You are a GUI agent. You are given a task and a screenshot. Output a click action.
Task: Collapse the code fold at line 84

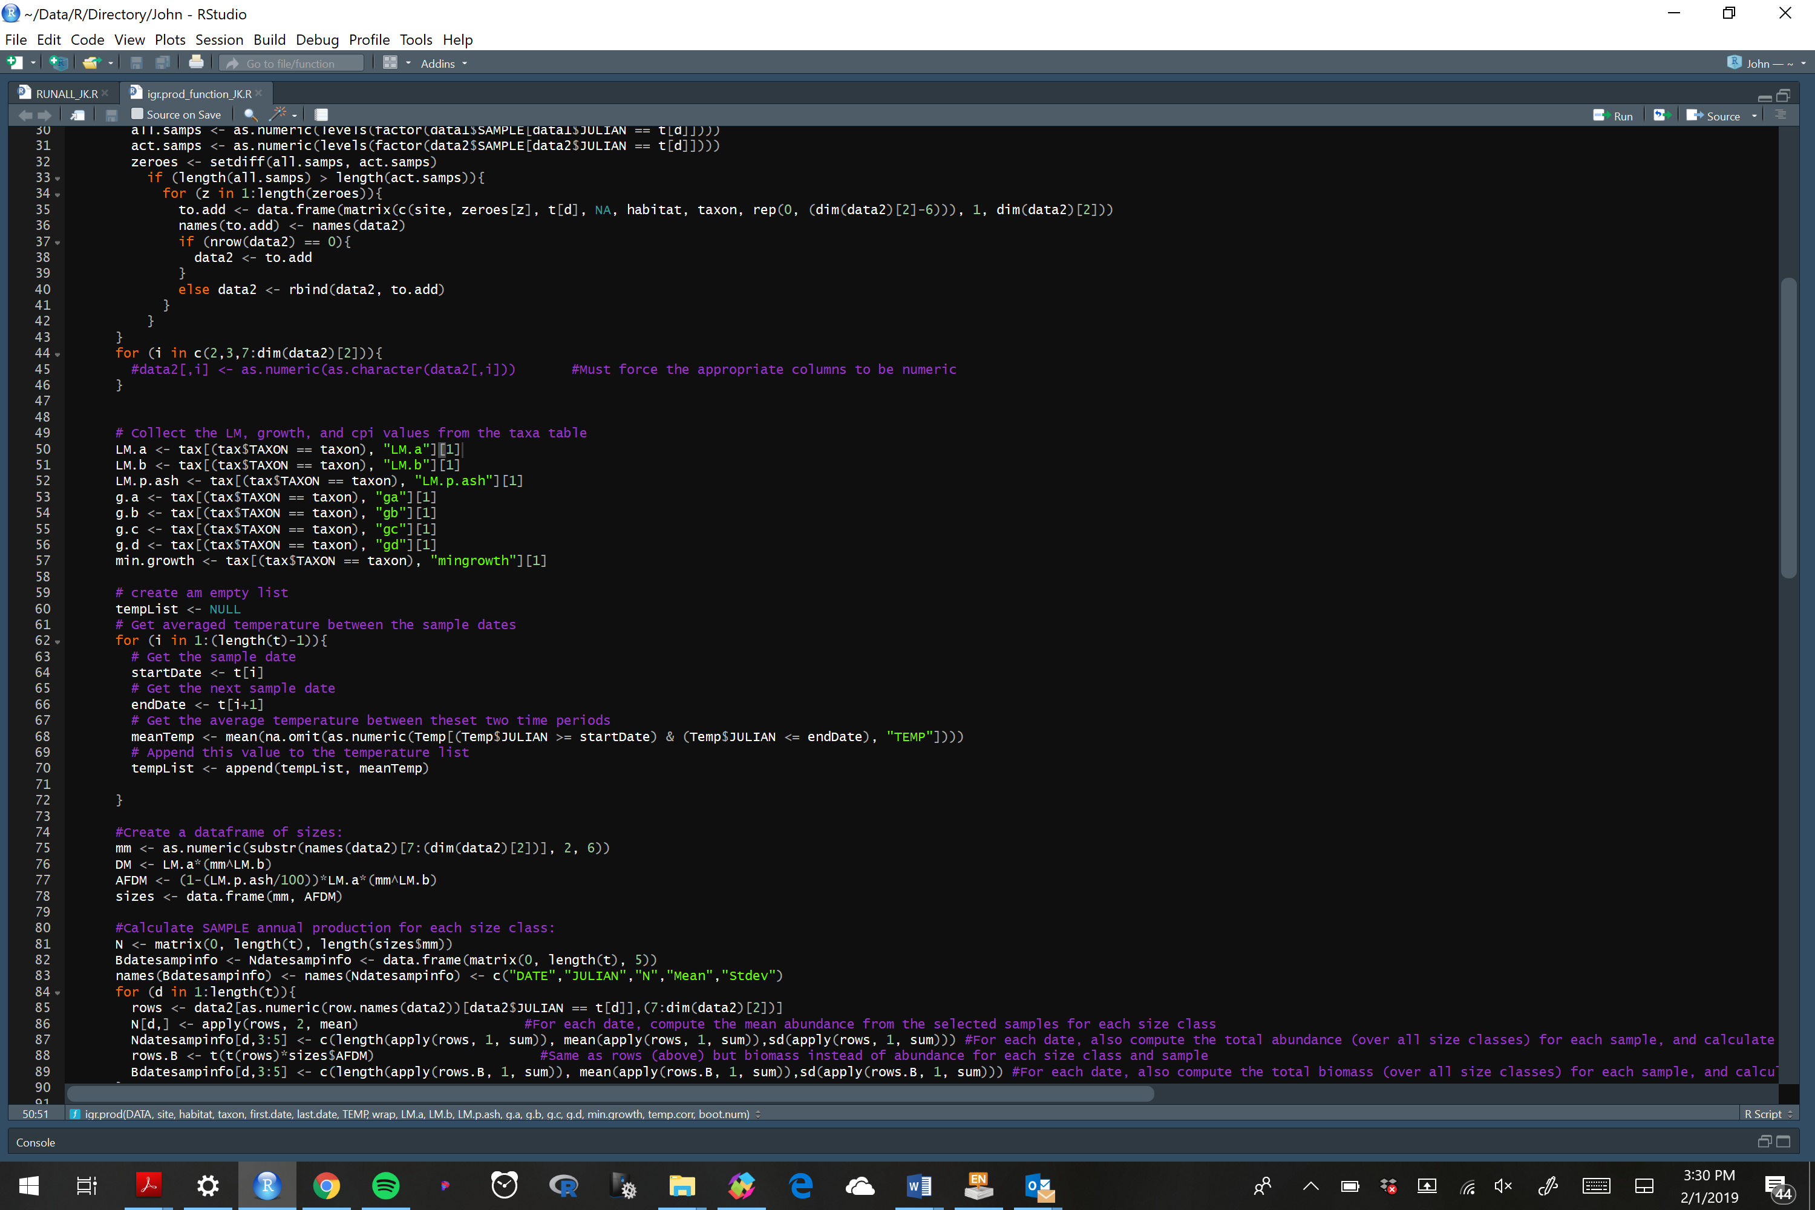tap(58, 993)
